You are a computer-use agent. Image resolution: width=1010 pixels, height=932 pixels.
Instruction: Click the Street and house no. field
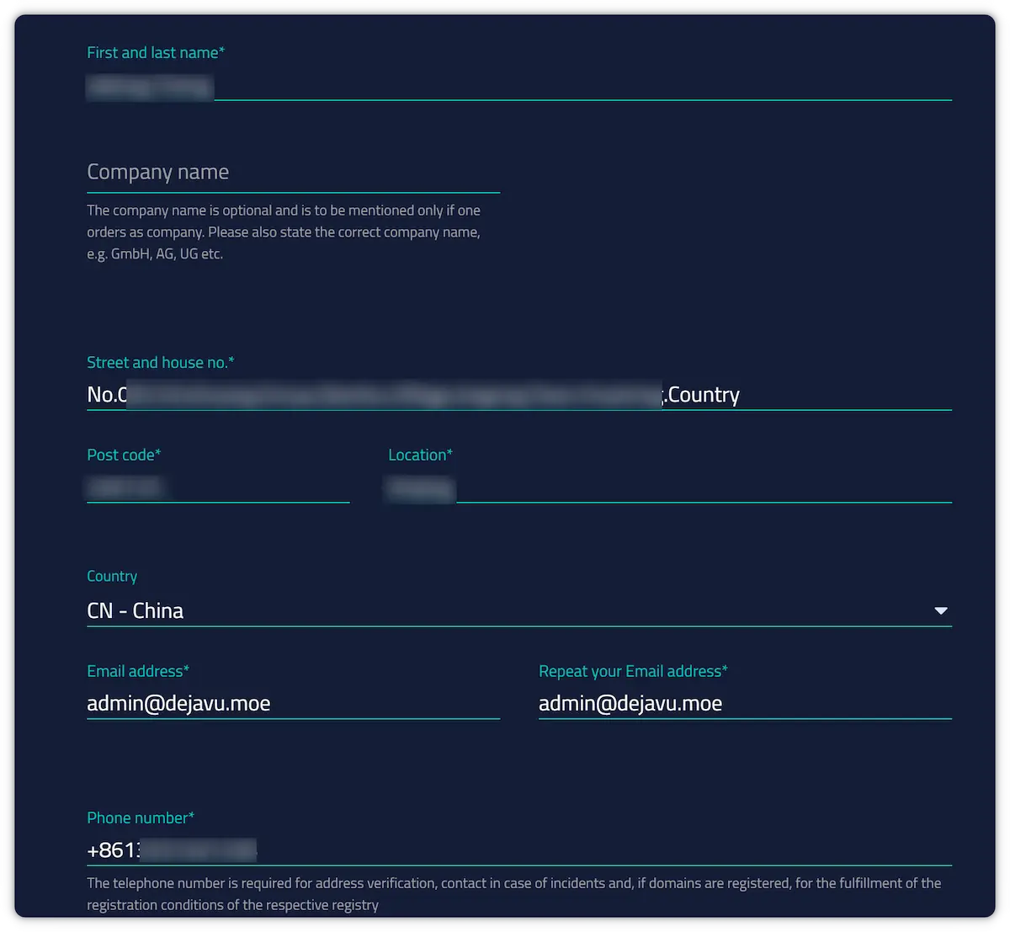tap(518, 394)
